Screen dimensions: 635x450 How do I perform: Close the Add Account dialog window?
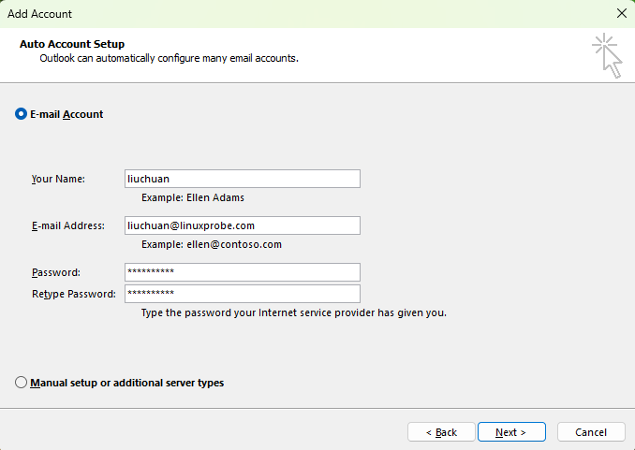(x=621, y=14)
